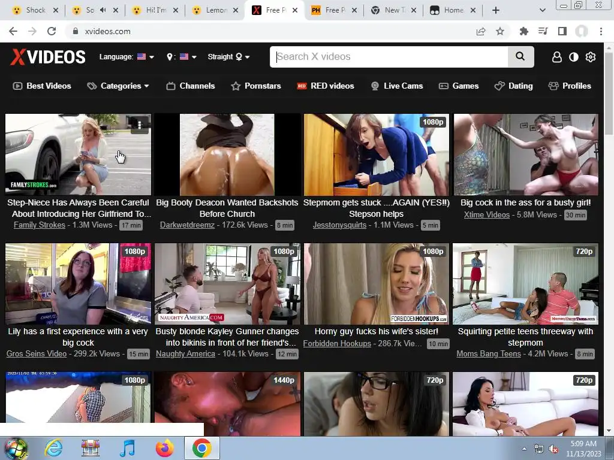
Task: Bookmark this tab with the star icon
Action: click(x=500, y=31)
